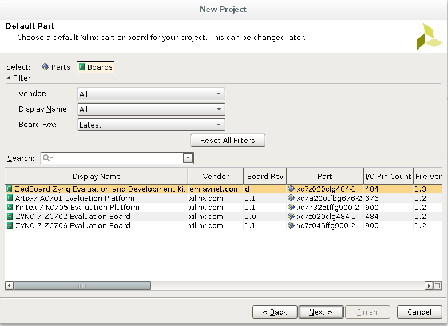The image size is (448, 326).
Task: Select the Parts option
Action: (x=56, y=67)
